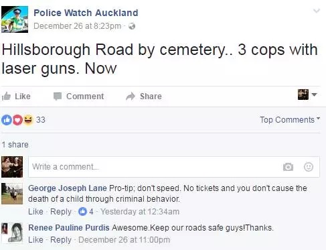326x250 pixels.
Task: Open the profile avatar selector dropdown
Action: [x=307, y=95]
